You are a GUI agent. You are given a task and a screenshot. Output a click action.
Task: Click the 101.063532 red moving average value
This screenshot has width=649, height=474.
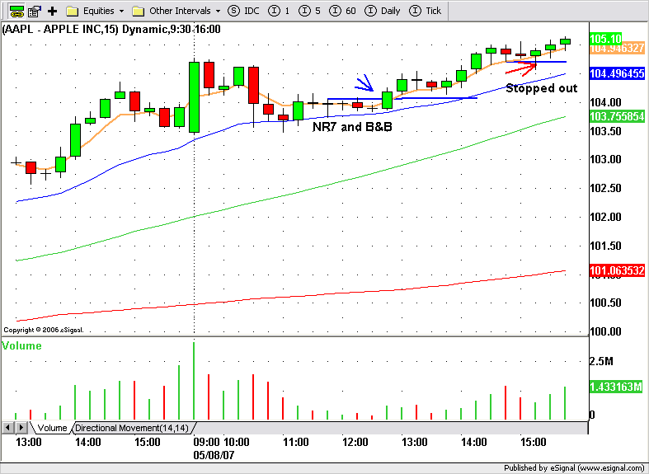[x=617, y=270]
